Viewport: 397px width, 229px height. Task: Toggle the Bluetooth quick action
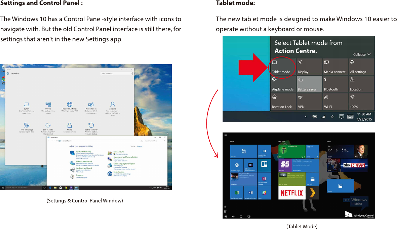(x=335, y=84)
